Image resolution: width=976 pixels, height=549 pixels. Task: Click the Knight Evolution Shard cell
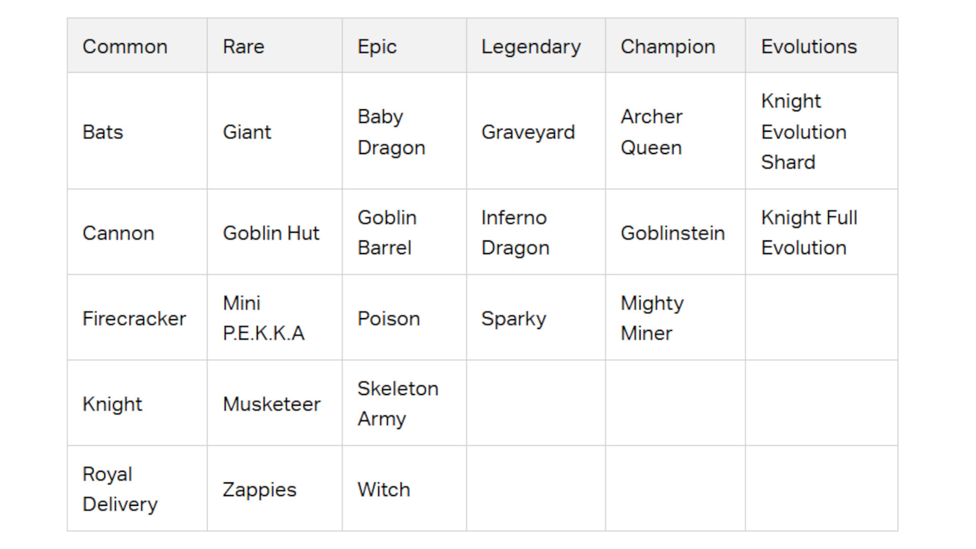tap(804, 132)
